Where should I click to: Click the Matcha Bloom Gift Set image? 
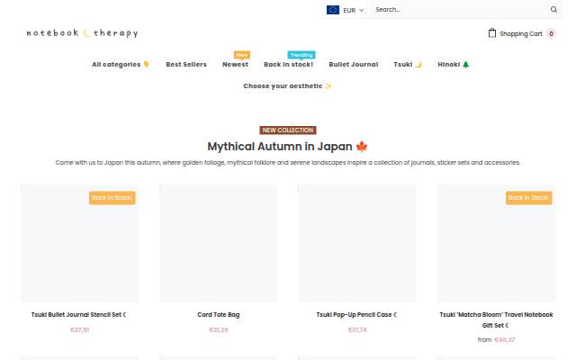coord(496,244)
